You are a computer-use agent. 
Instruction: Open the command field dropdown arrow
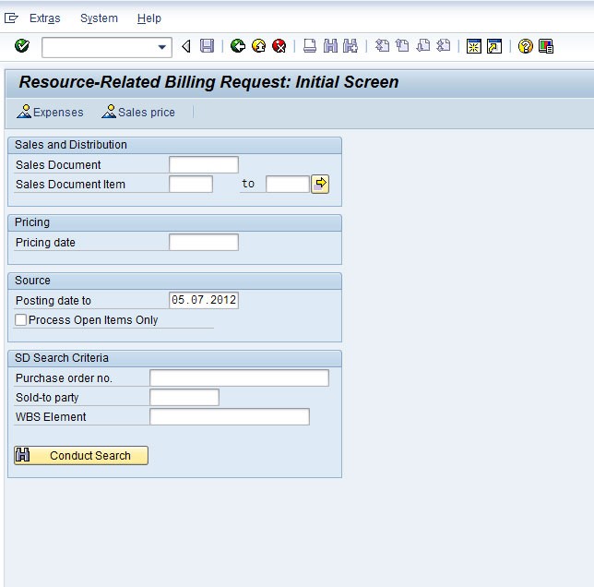pyautogui.click(x=161, y=47)
